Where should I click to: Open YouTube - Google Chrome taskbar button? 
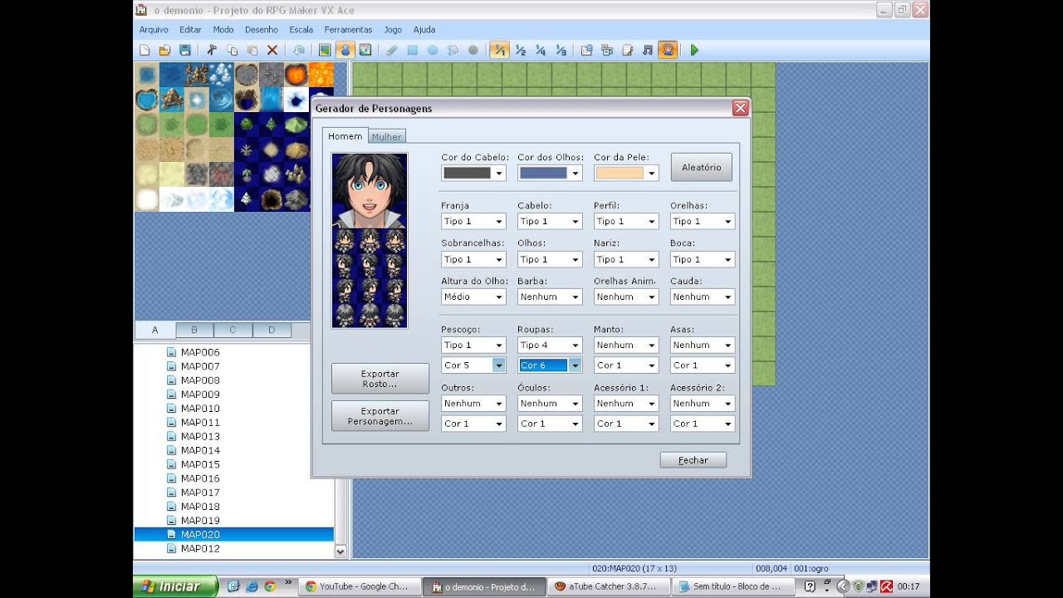tap(358, 586)
